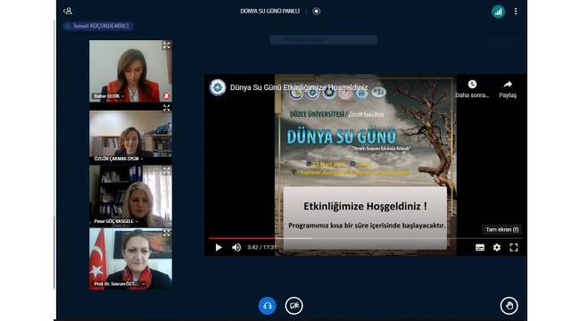Mute the video volume speaker icon
This screenshot has height=321, width=580.
coord(236,247)
